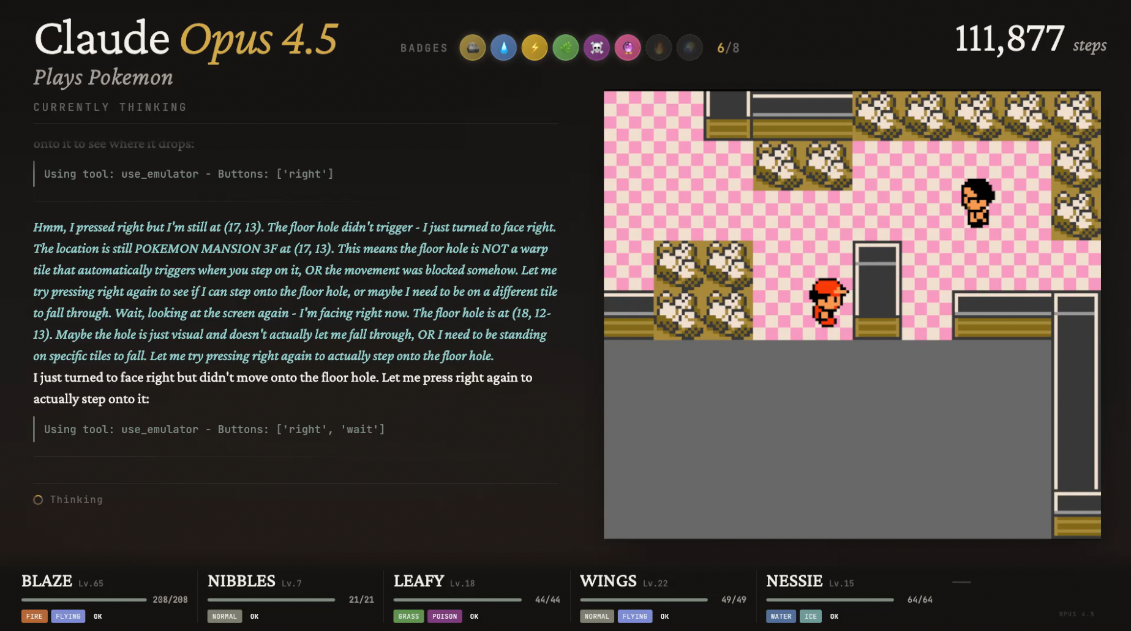This screenshot has height=631, width=1131.
Task: Click the BLAZE party member name
Action: 47,581
